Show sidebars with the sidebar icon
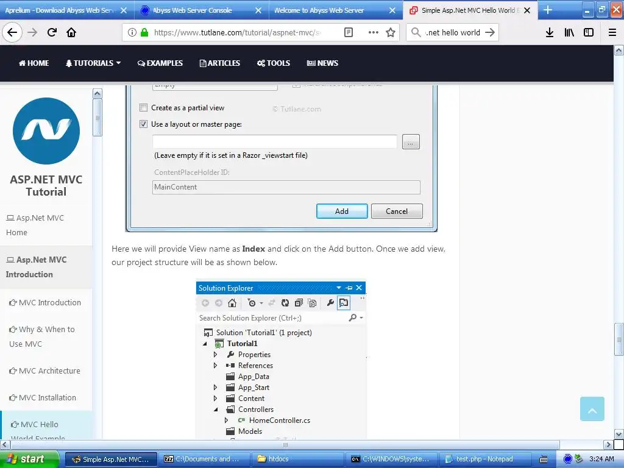624x468 pixels. click(589, 33)
